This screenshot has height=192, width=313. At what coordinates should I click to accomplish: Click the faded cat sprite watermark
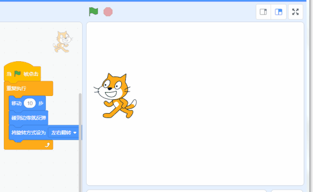(63, 42)
